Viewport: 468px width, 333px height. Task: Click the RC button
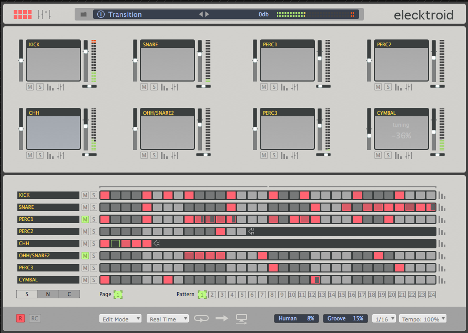(x=35, y=318)
